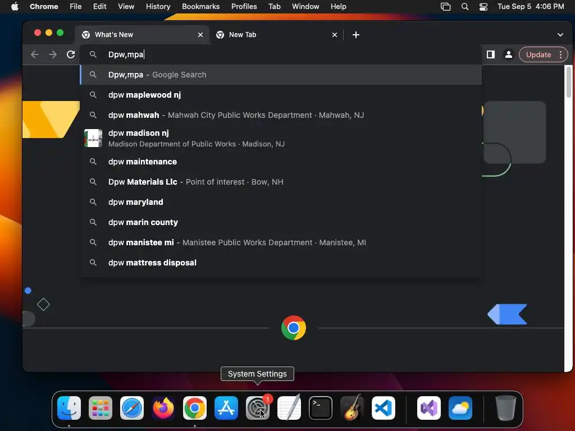Toggle the Chrome side panel icon
This screenshot has width=575, height=431.
491,54
